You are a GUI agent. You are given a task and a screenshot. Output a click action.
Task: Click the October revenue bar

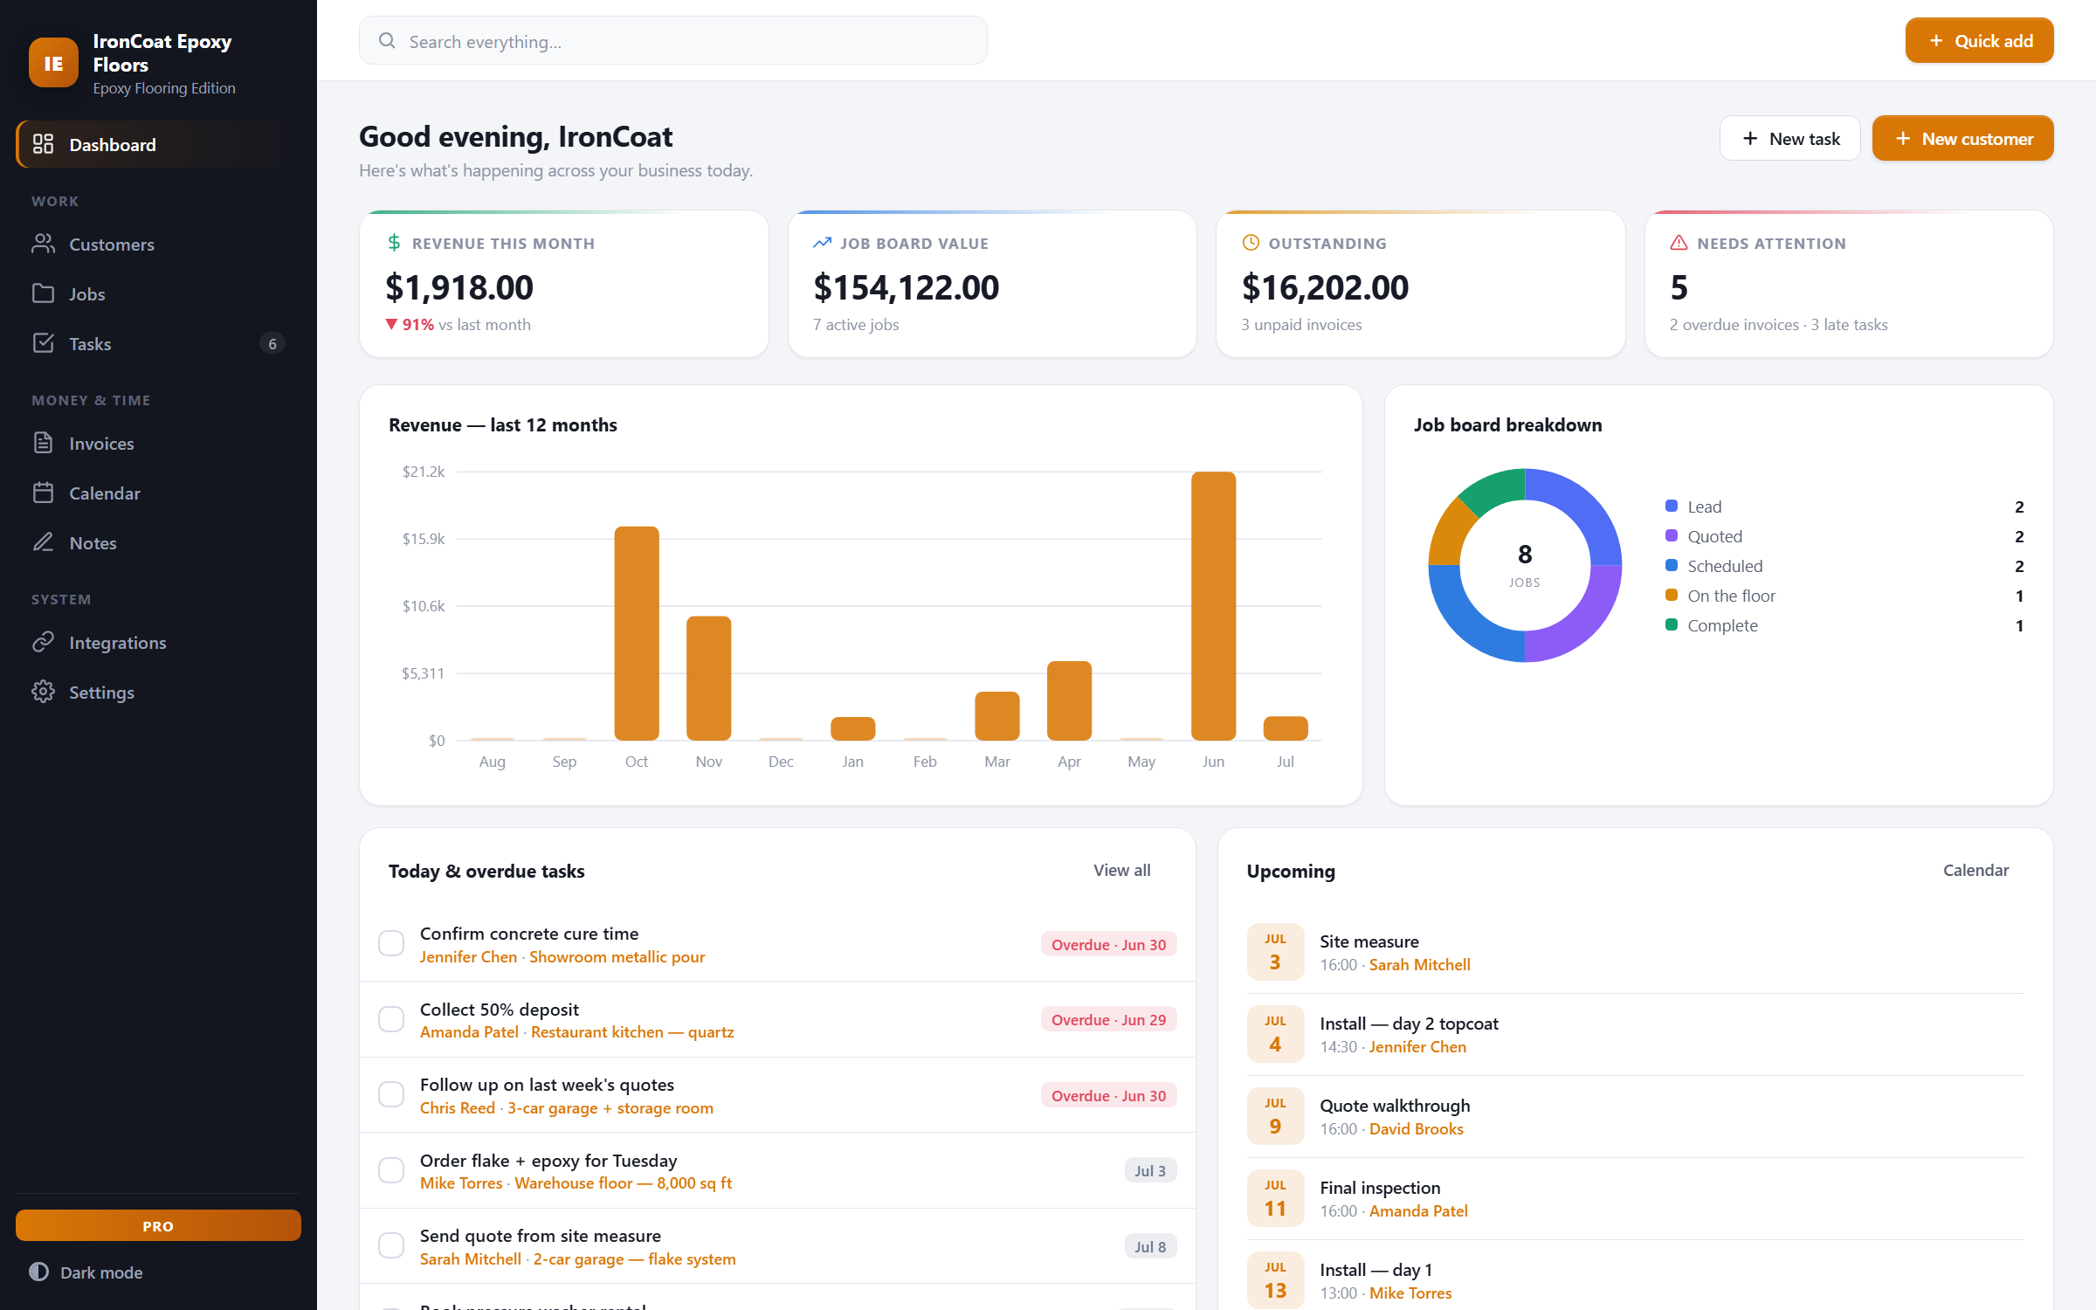(x=637, y=633)
